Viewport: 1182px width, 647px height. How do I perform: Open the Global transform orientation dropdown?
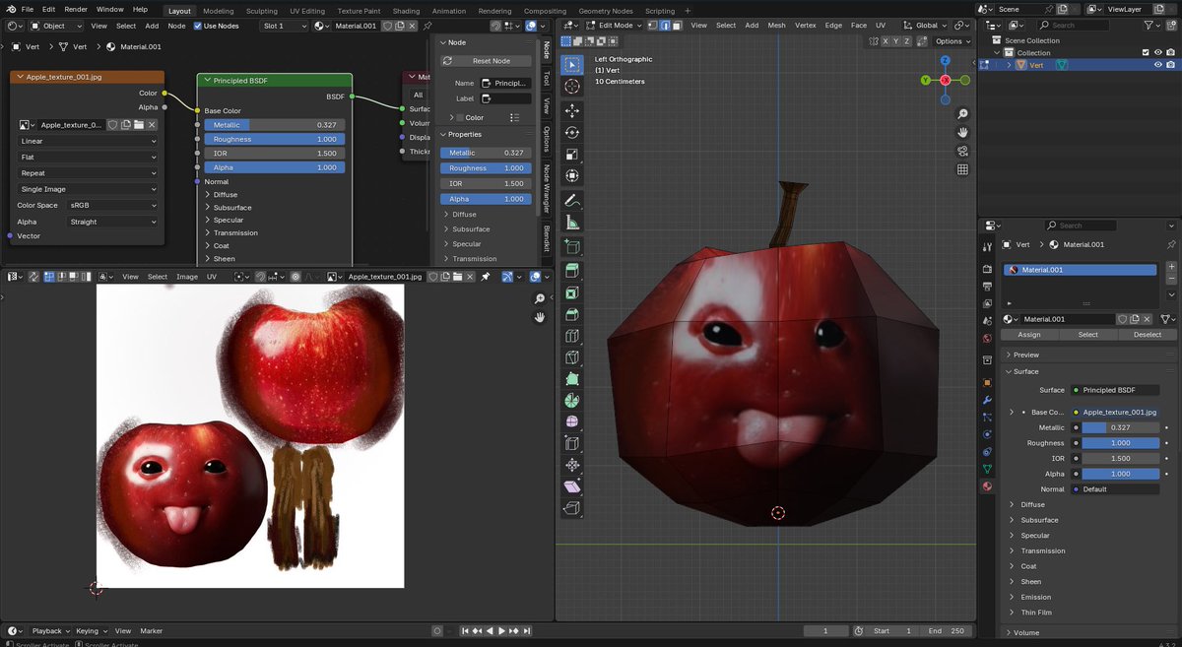(x=925, y=26)
